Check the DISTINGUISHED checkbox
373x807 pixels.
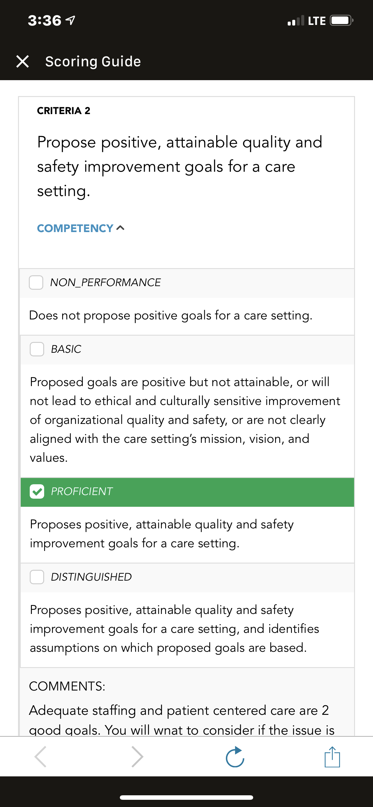(37, 577)
